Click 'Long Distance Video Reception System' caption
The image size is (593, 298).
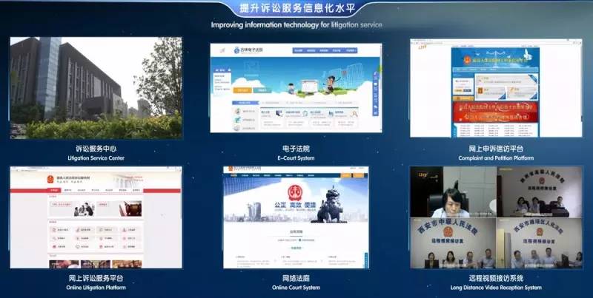(x=493, y=287)
